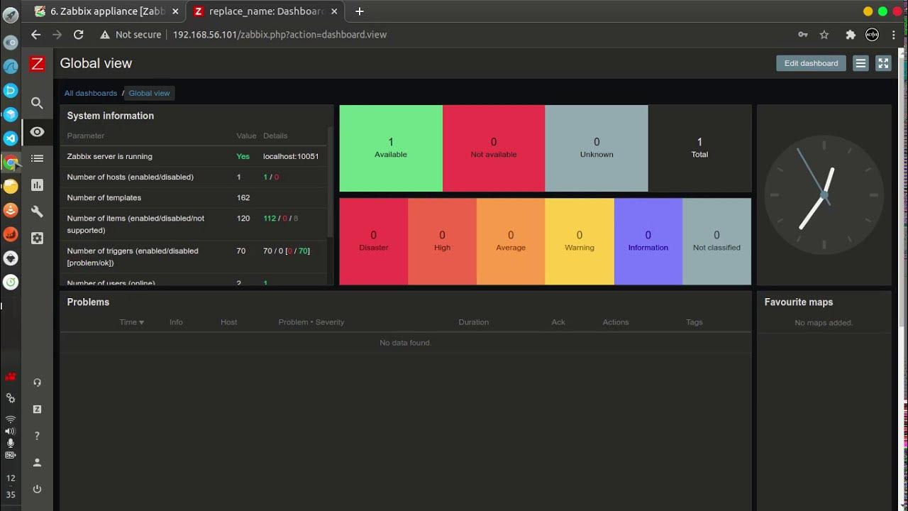Open VLC from the desktop dock
The image size is (908, 511).
pos(11,210)
